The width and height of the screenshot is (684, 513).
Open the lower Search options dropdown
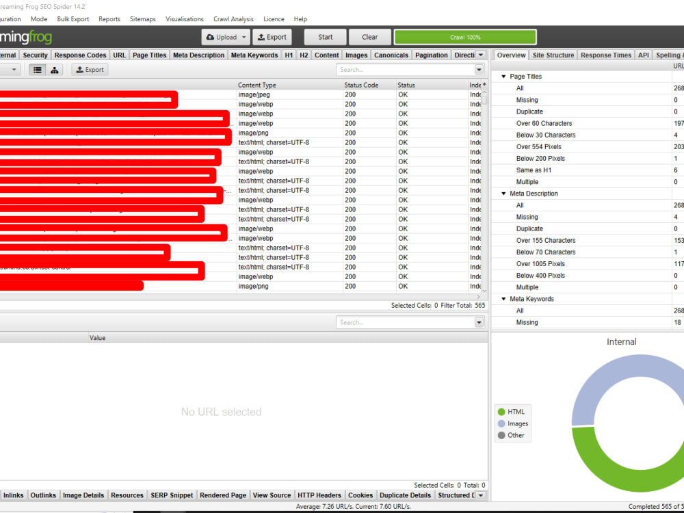[479, 322]
